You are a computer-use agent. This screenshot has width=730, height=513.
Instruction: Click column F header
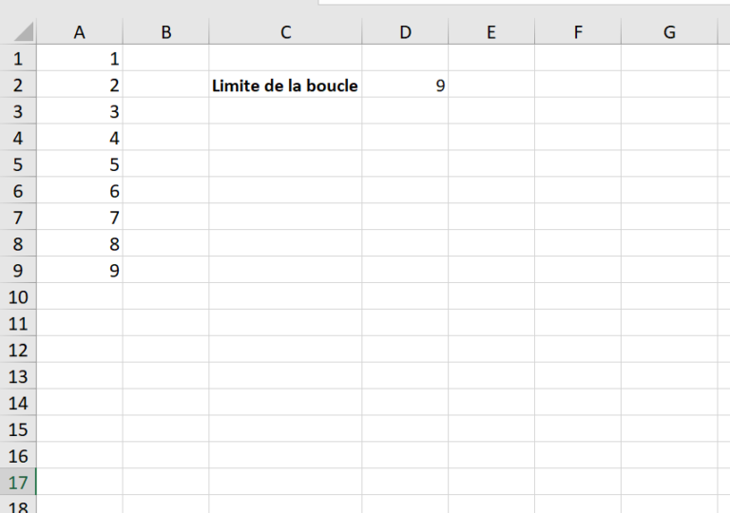(578, 32)
